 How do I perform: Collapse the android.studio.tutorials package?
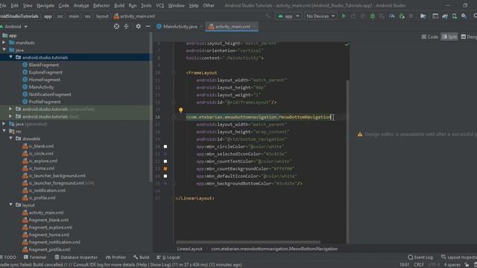pyautogui.click(x=10, y=57)
